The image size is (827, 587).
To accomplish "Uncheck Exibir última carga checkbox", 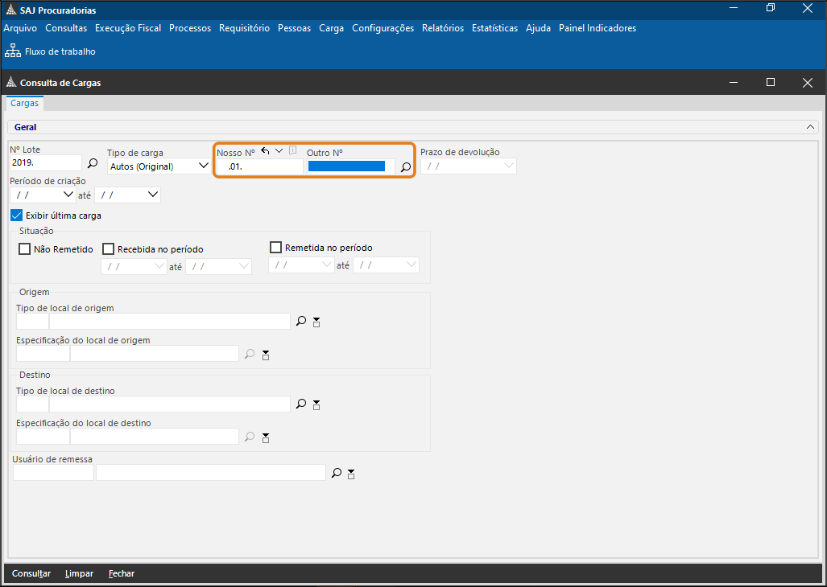I will point(16,216).
